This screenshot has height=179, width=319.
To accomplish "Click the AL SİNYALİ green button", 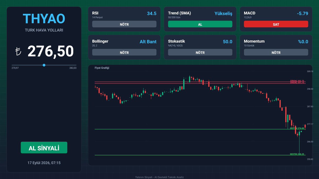I will pos(44,147).
